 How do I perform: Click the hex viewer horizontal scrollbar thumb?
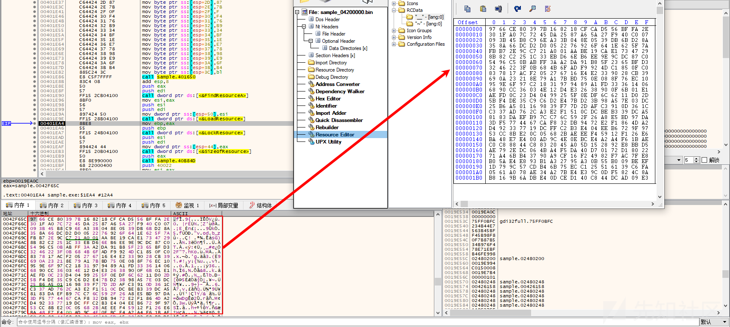464,204
